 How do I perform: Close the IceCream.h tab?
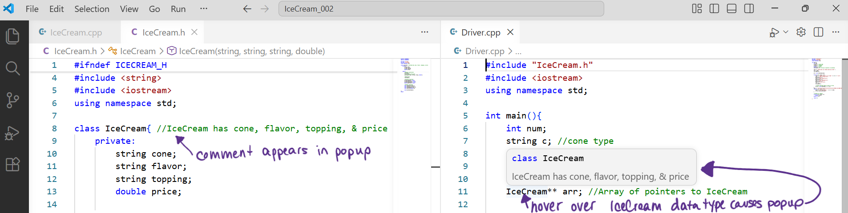pyautogui.click(x=194, y=32)
